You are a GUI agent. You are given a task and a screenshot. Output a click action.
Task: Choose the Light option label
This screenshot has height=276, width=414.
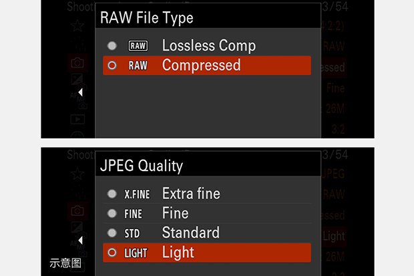[178, 253]
